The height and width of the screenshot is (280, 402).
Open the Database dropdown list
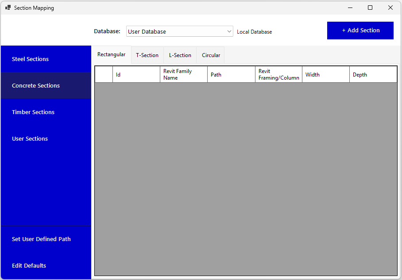[179, 31]
